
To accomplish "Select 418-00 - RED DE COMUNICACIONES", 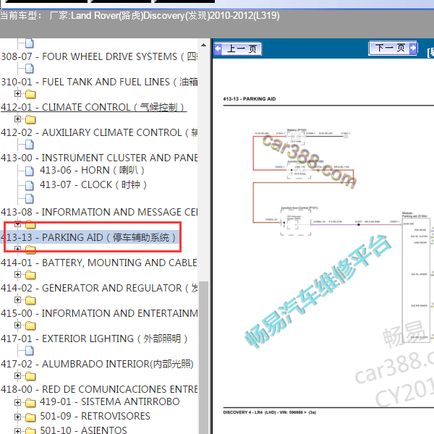I will click(99, 389).
